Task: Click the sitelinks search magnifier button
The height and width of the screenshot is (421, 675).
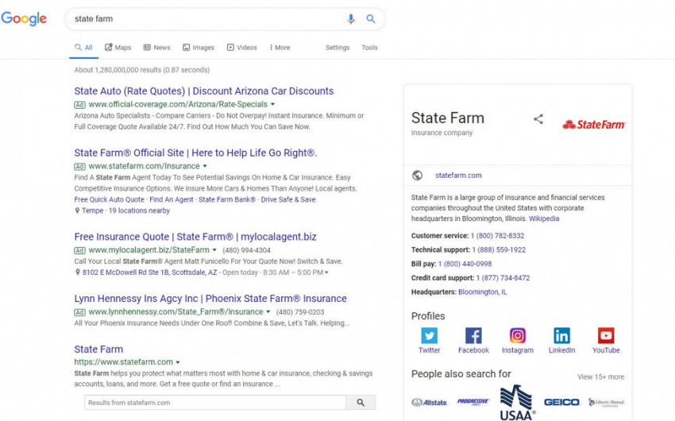Action: coord(361,403)
